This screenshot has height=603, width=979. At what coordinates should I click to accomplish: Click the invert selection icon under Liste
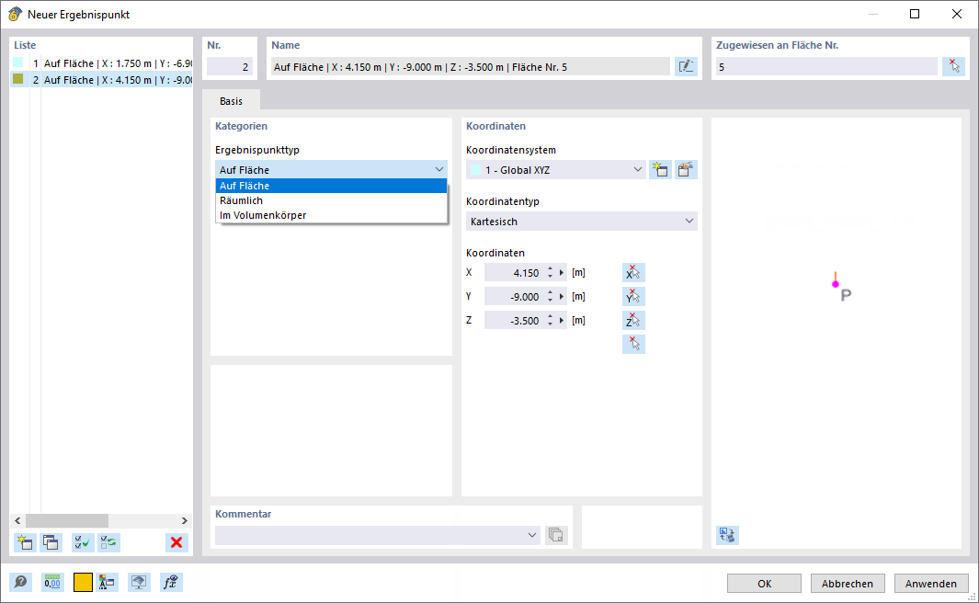point(108,542)
